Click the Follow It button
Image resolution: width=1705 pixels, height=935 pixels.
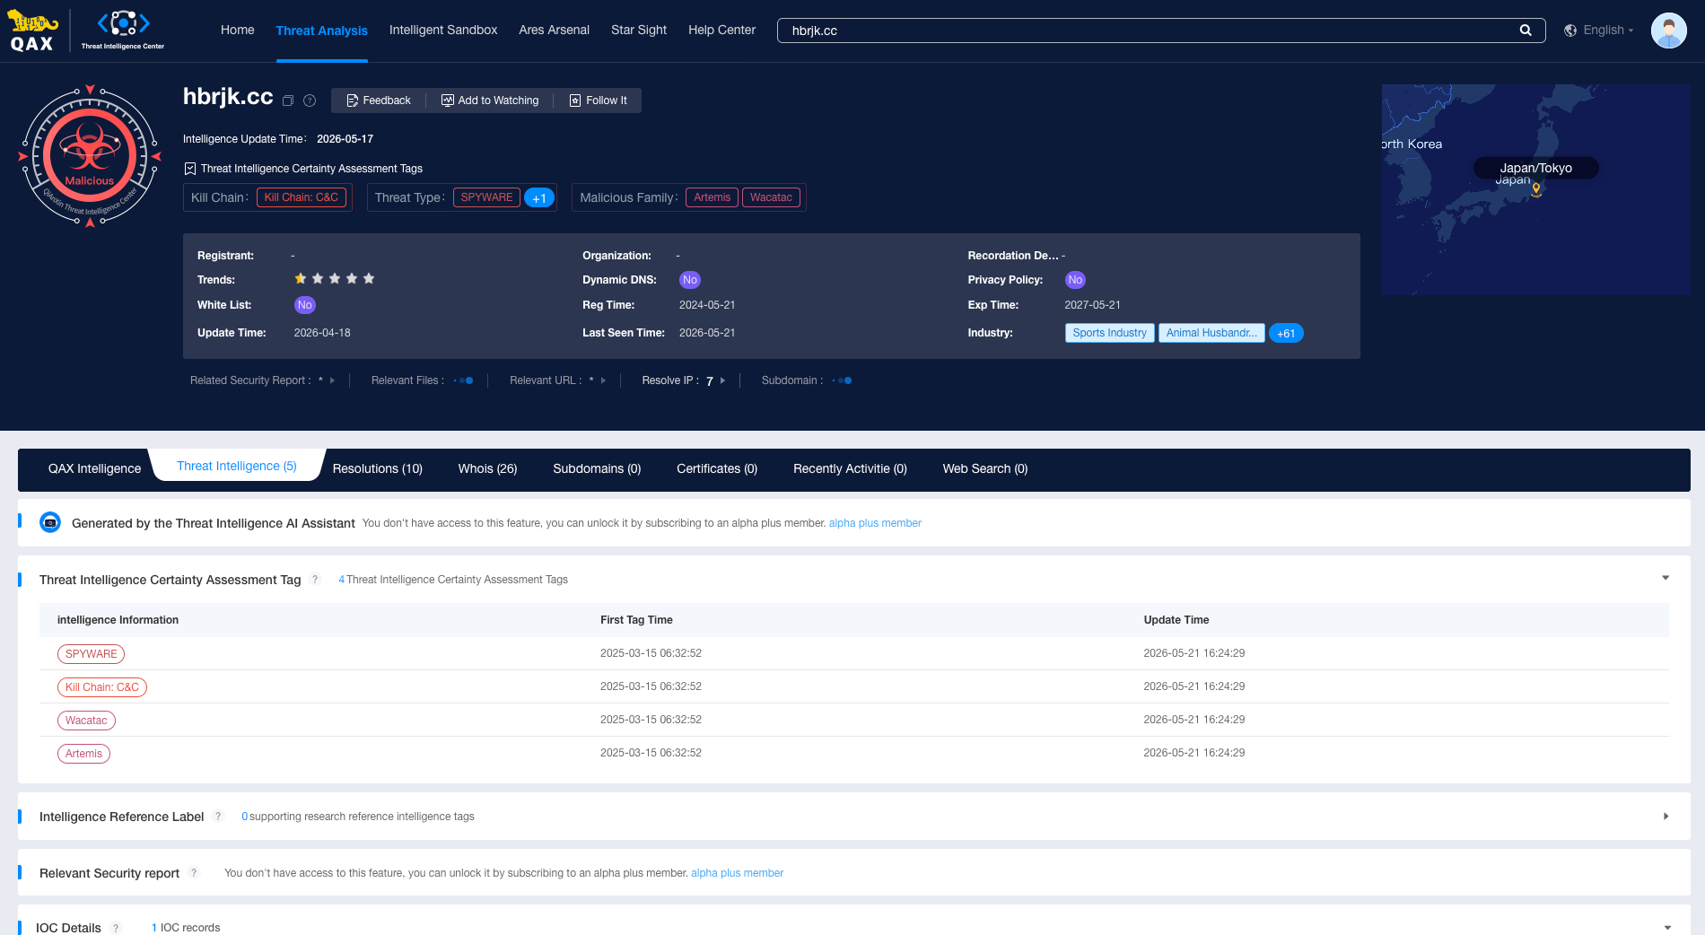point(599,100)
